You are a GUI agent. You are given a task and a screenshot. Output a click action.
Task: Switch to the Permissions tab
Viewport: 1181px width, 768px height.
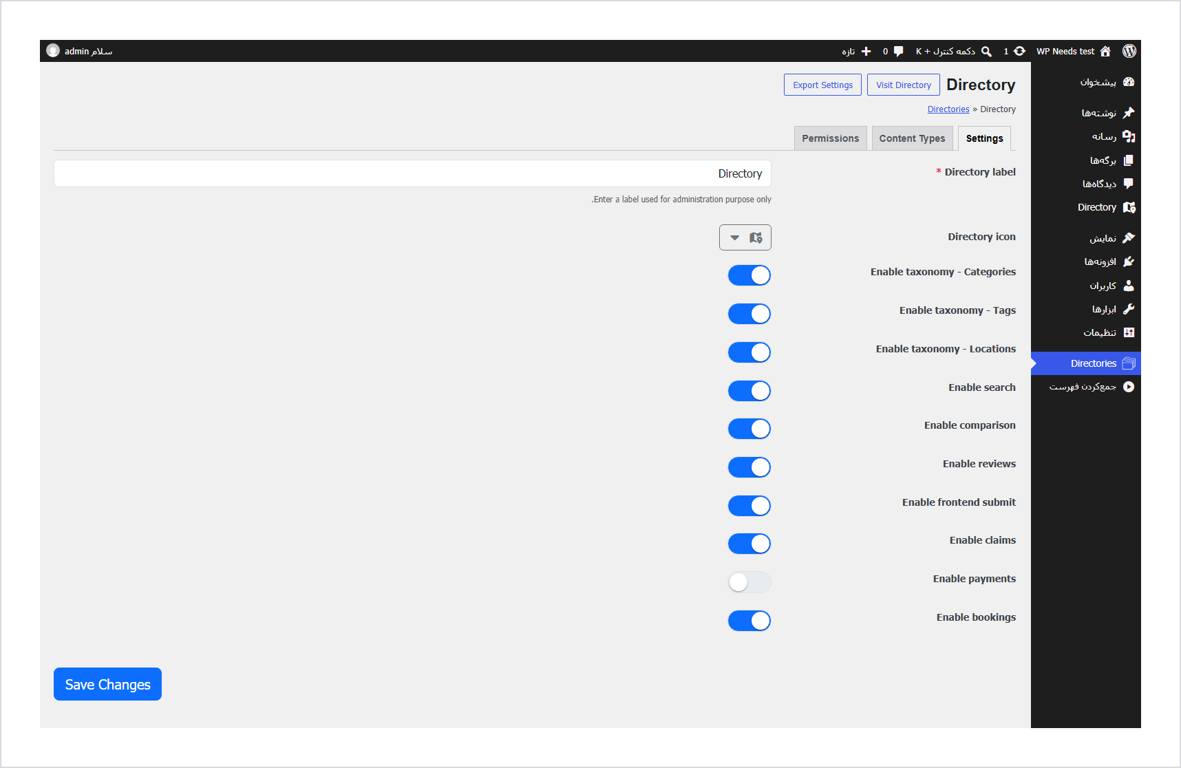[831, 138]
